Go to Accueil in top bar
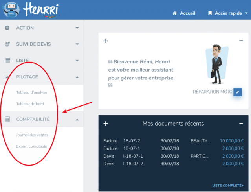This screenshot has width=251, height=192. pyautogui.click(x=187, y=13)
